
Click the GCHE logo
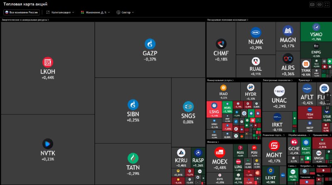click(294, 142)
